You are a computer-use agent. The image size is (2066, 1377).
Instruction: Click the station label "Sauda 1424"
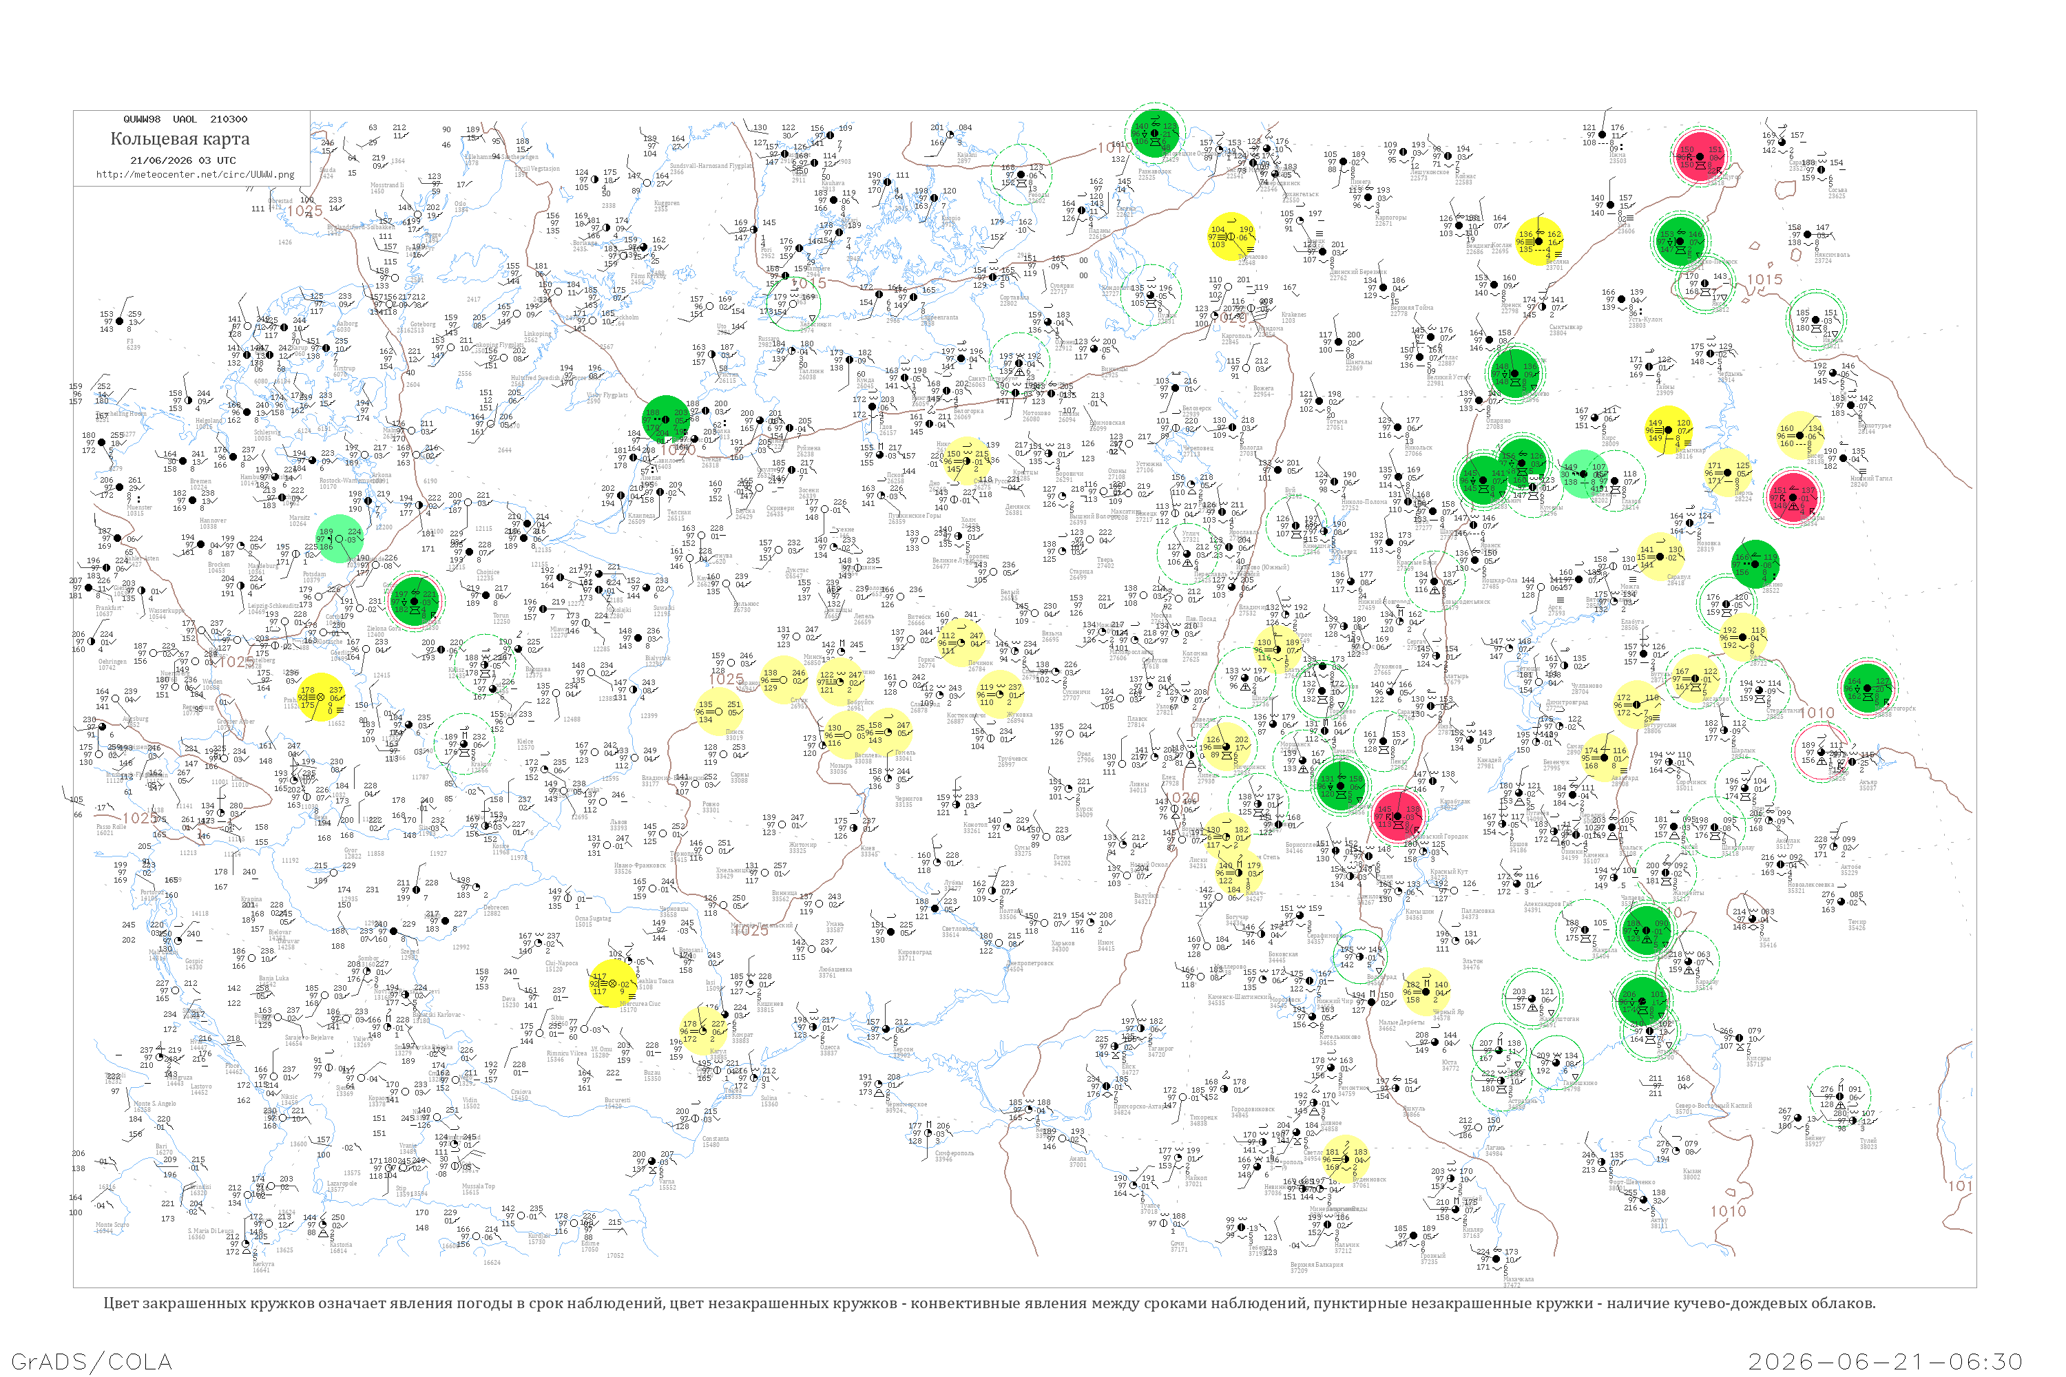pyautogui.click(x=328, y=173)
